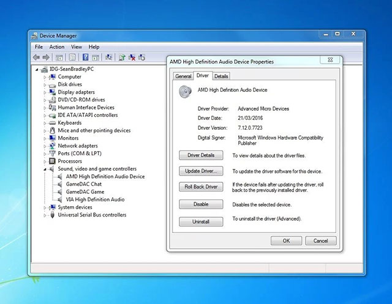The height and width of the screenshot is (304, 392).
Task: Click the Back arrow in Device Manager toolbar
Action: (37, 57)
